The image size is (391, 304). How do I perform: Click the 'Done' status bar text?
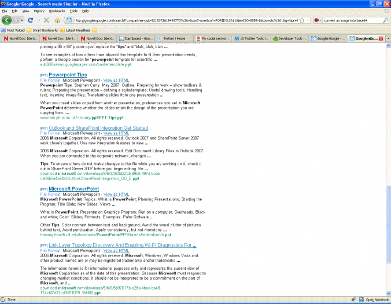tap(11, 299)
